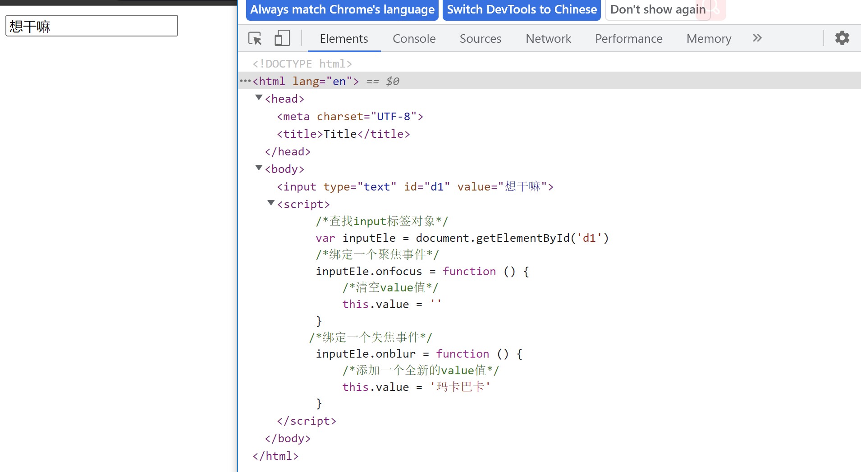Click Always match Chrome's language button
The height and width of the screenshot is (472, 861).
[x=342, y=9]
